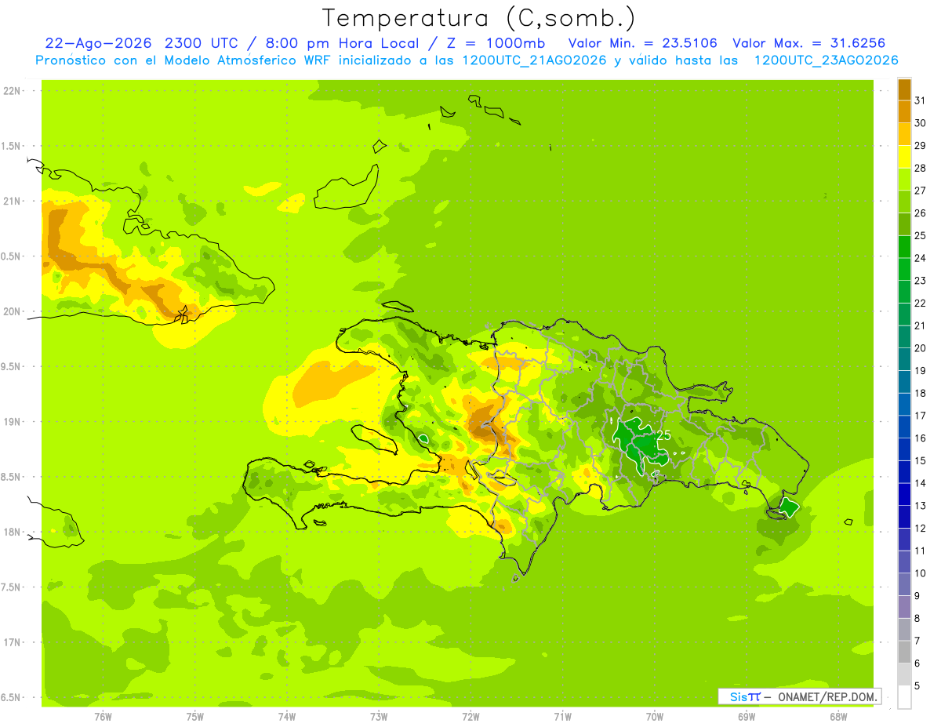Pick the orange swatch between 30 and 31

904,112
